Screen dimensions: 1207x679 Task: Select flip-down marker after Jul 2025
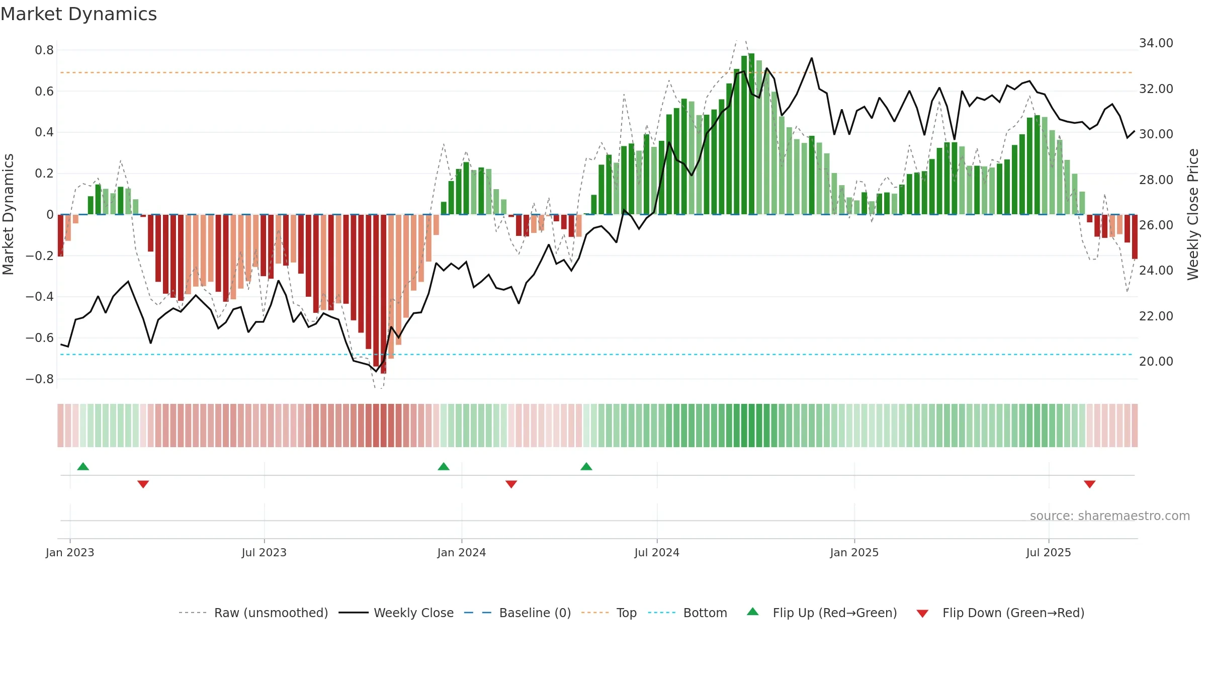tap(1090, 484)
